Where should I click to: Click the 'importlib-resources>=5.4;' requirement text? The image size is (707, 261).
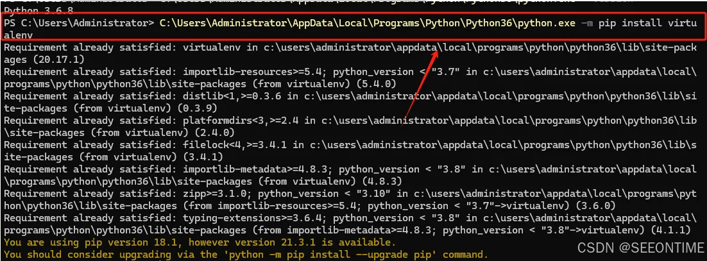click(254, 72)
